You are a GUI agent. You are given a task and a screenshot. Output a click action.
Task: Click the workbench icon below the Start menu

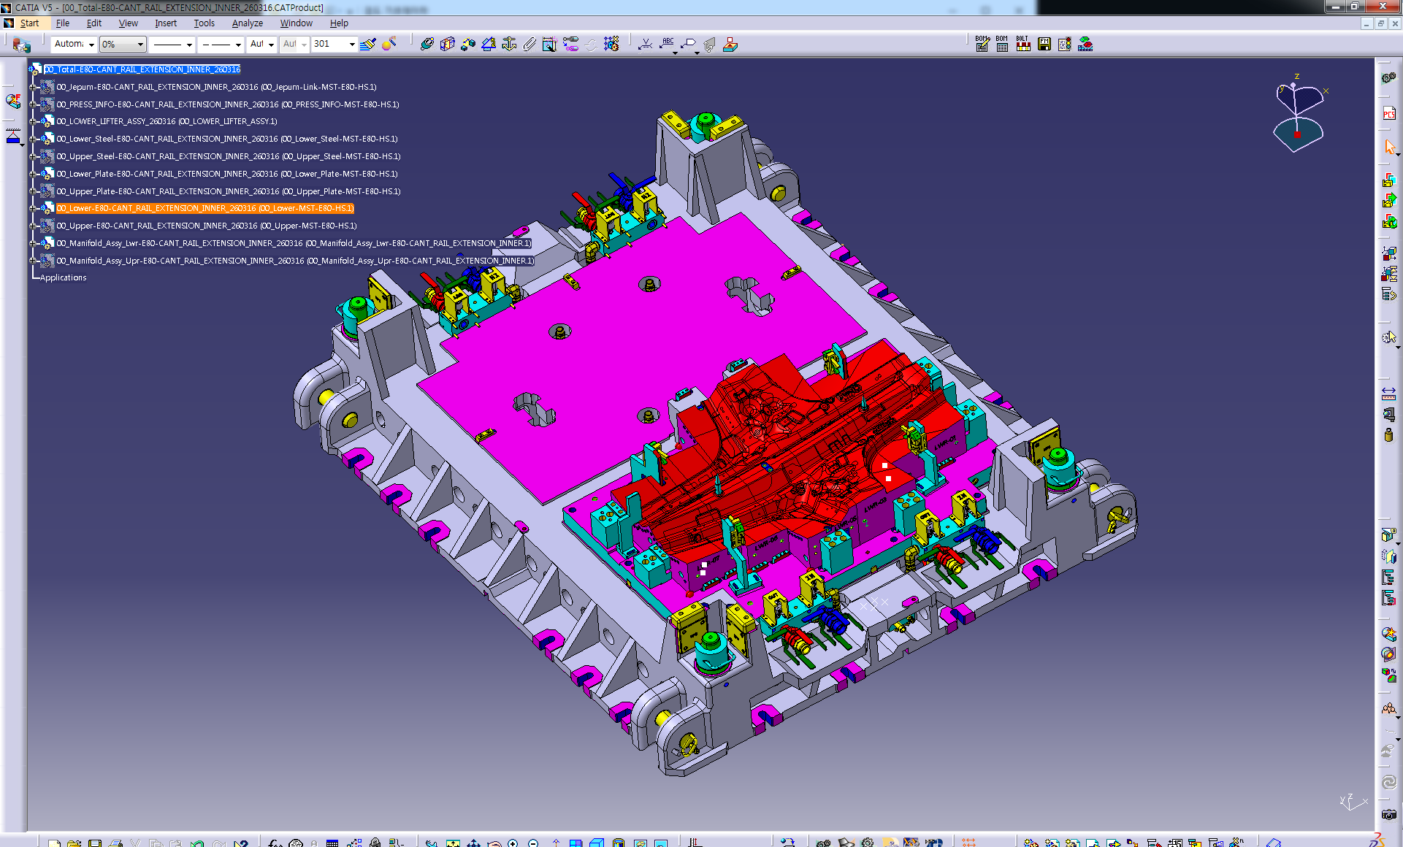[21, 45]
